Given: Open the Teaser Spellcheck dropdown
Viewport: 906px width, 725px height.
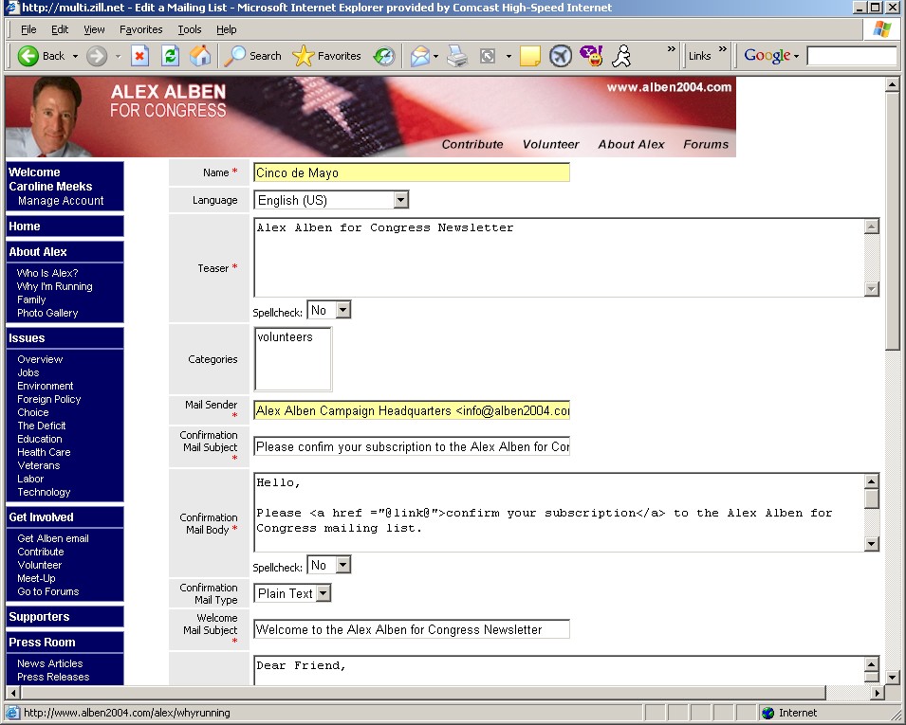Looking at the screenshot, I should [x=342, y=310].
